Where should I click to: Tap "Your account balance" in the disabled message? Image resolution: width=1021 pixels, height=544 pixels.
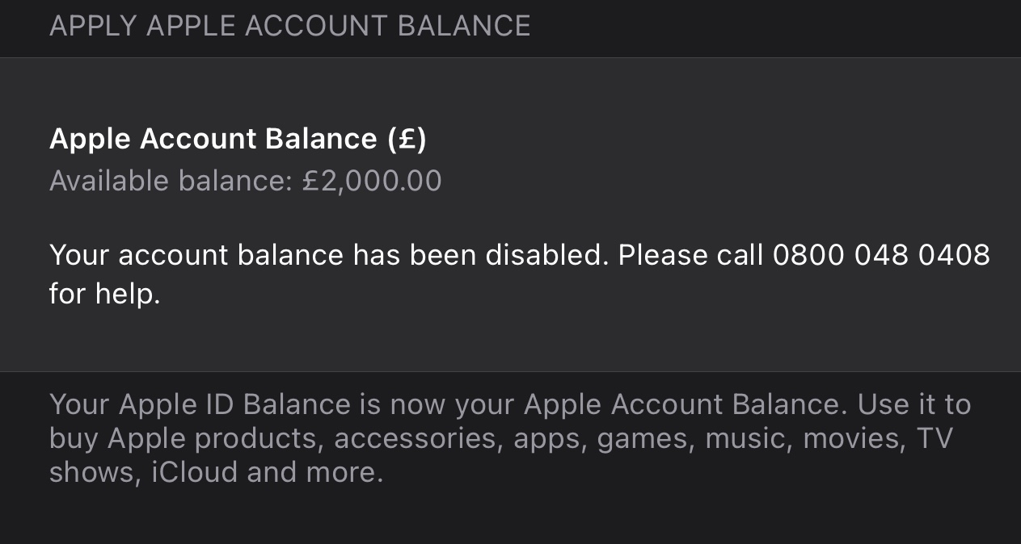(196, 255)
